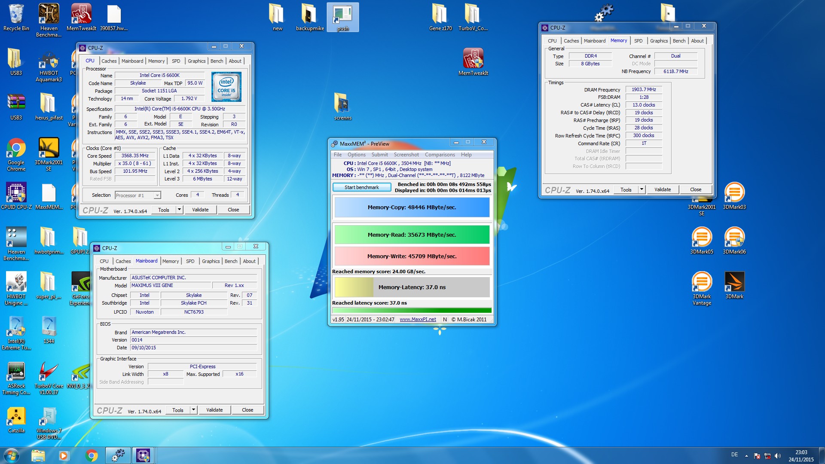Open the Gene z170 folder

[x=440, y=17]
